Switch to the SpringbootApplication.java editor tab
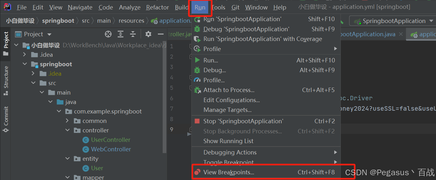This screenshot has width=436, height=180. 368,34
